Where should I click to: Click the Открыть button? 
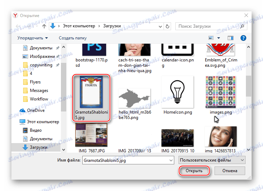click(x=194, y=171)
